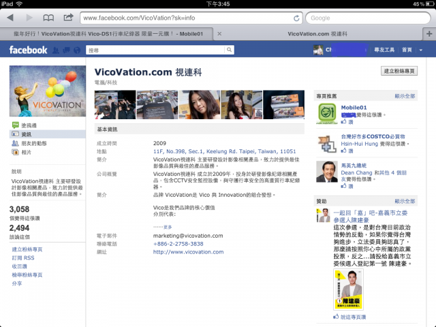Screen dimensions: 436x327
Task: Tap the Facebook search box
Action: click(x=155, y=50)
